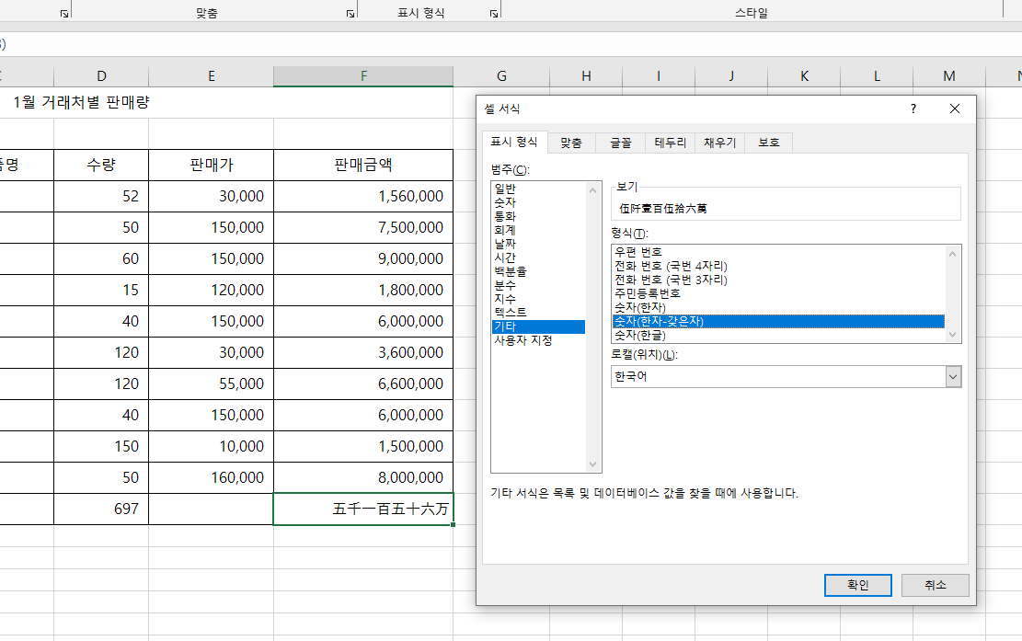
Task: Click the category list scroll down arrow
Action: (x=592, y=464)
